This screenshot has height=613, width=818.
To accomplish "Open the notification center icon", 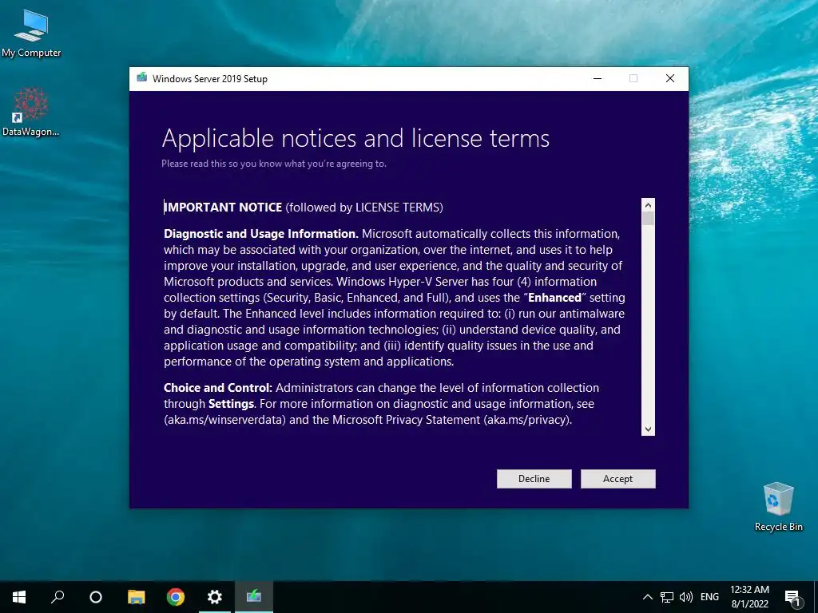I will (792, 598).
